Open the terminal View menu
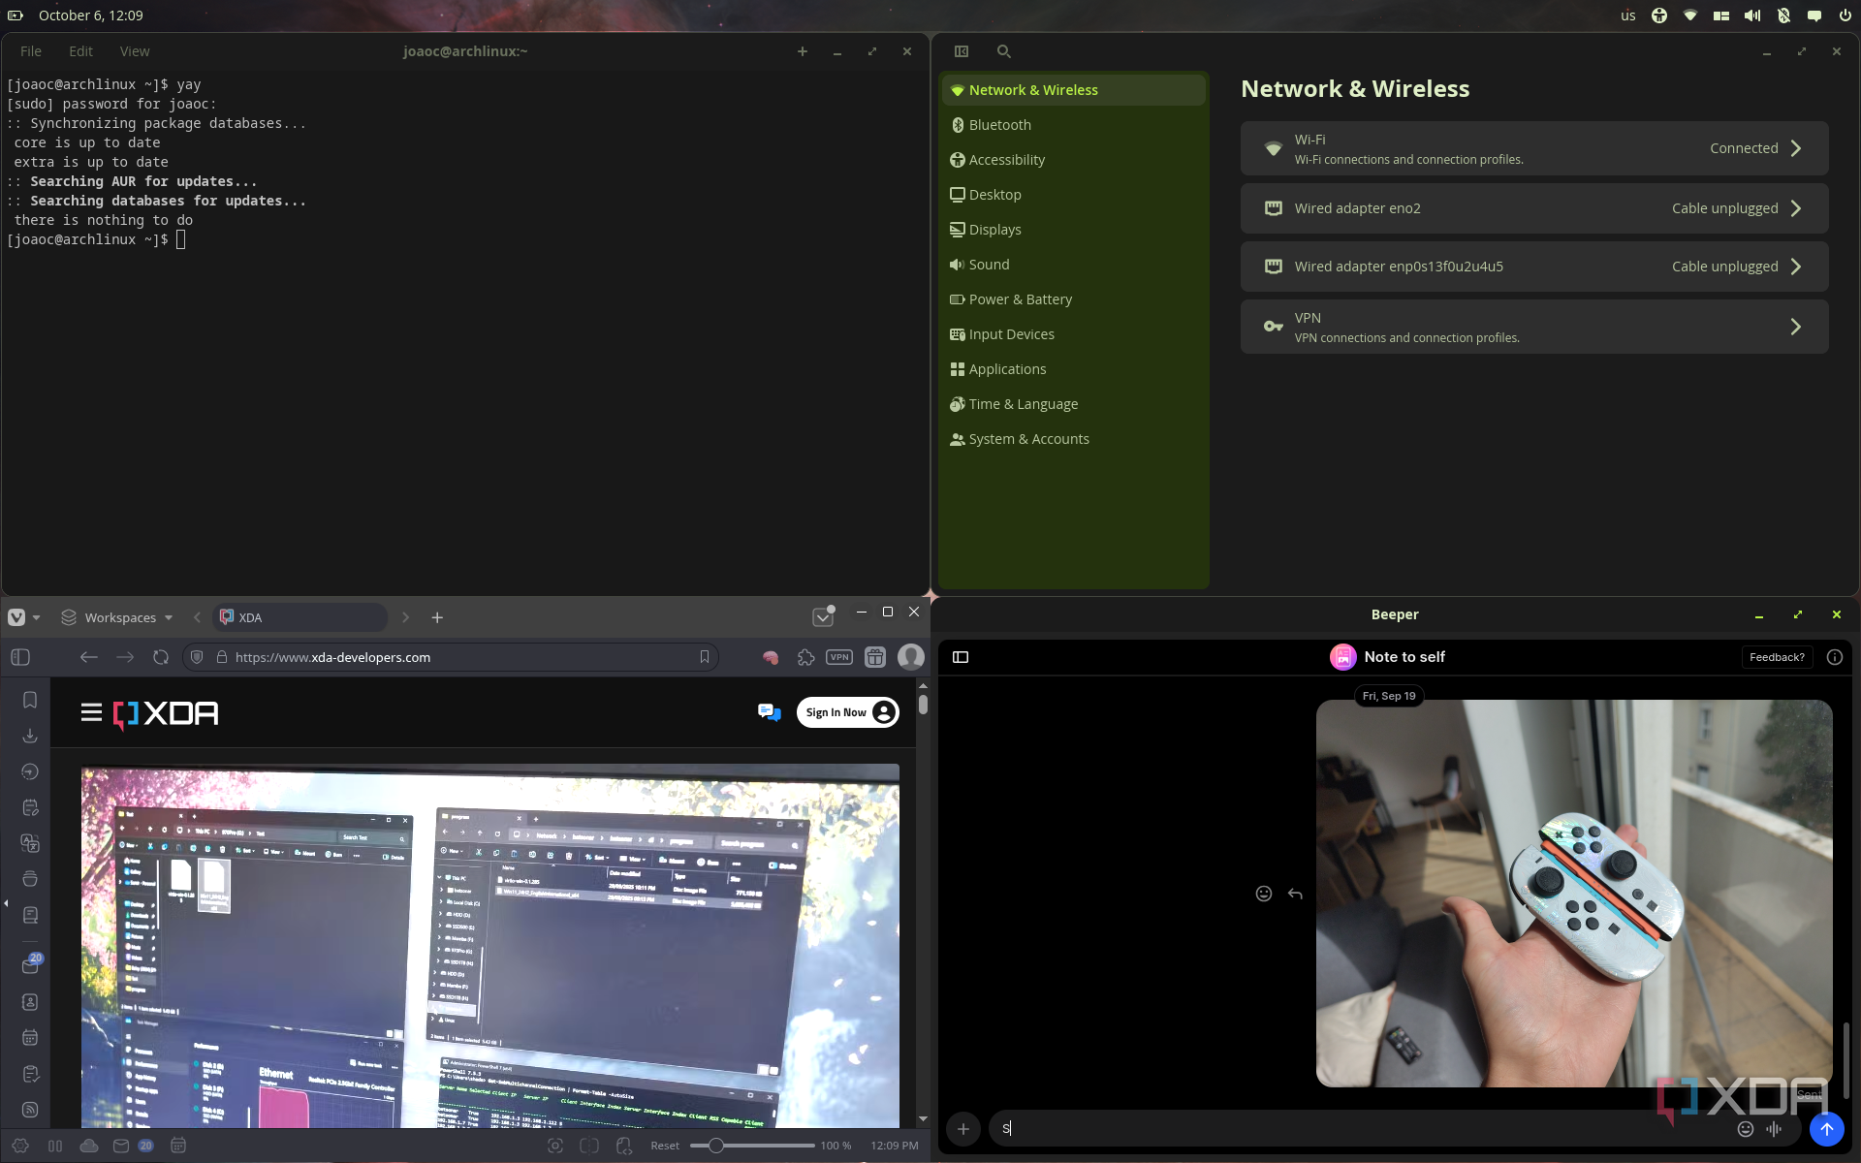 [135, 51]
